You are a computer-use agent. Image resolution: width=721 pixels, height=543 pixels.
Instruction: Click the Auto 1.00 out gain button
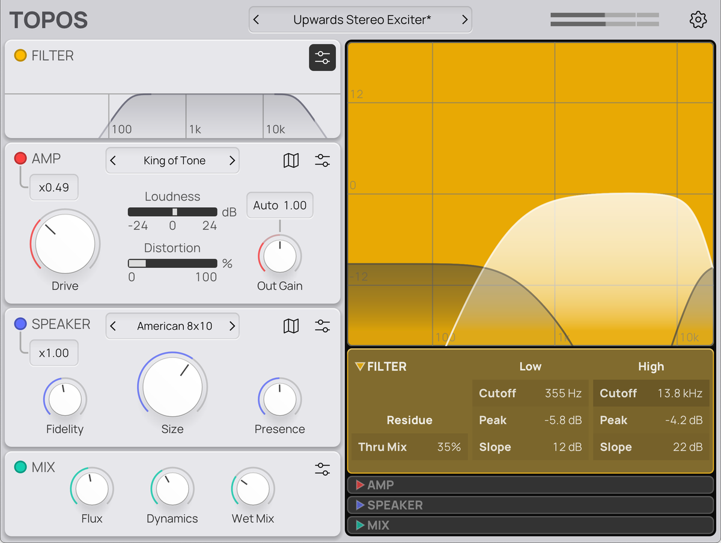pos(279,205)
